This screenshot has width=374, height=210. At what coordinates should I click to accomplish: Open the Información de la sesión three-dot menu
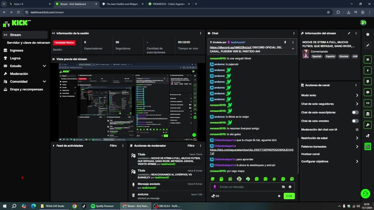tap(200, 33)
